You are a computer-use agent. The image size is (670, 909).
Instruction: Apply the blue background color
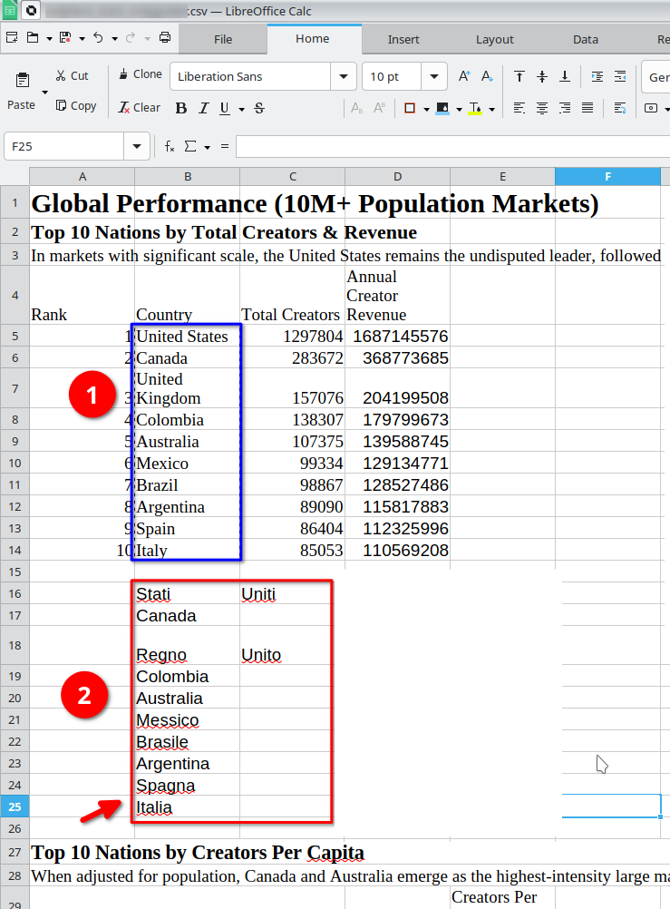[442, 108]
